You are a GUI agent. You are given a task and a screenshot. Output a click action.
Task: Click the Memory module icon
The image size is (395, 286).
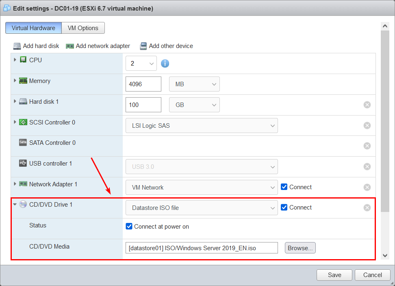tap(23, 81)
